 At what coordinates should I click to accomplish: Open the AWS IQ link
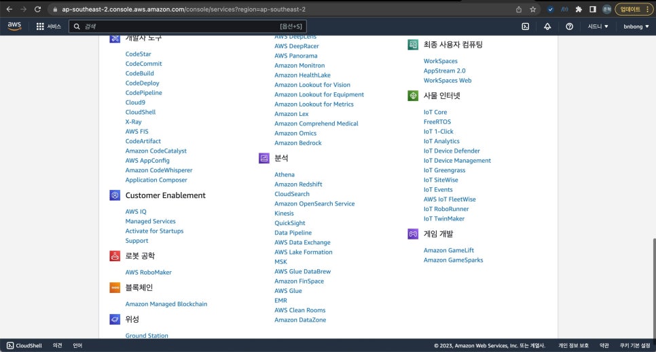pyautogui.click(x=136, y=212)
